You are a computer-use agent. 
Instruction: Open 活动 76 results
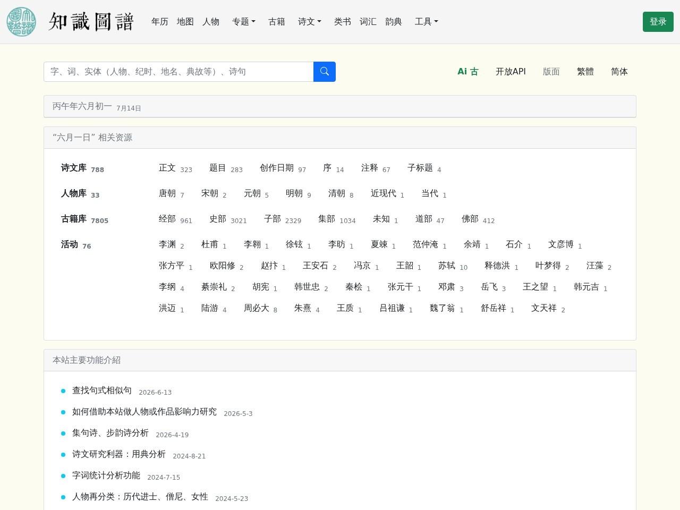point(76,244)
